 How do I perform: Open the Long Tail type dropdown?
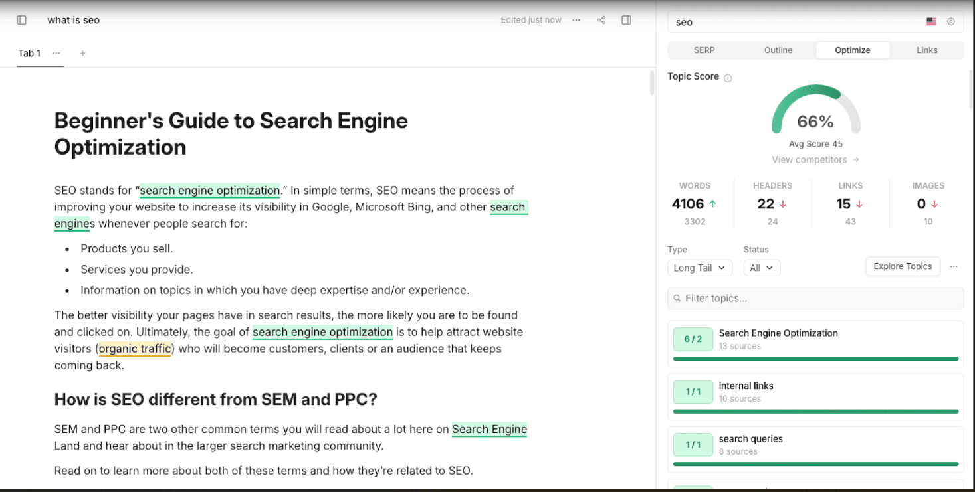tap(699, 268)
